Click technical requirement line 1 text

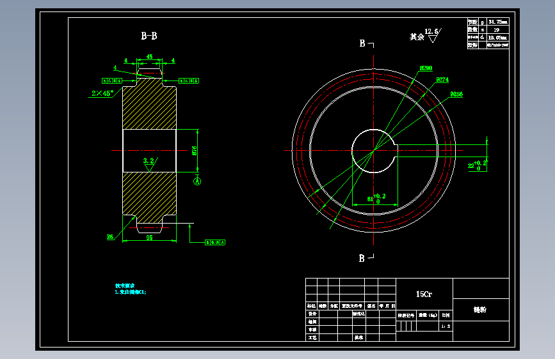[x=130, y=292]
